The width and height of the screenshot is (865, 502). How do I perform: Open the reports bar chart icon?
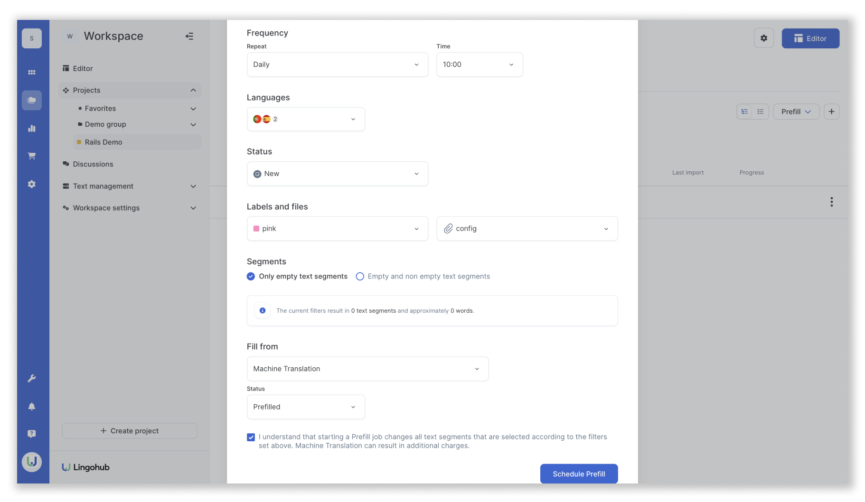pyautogui.click(x=32, y=128)
